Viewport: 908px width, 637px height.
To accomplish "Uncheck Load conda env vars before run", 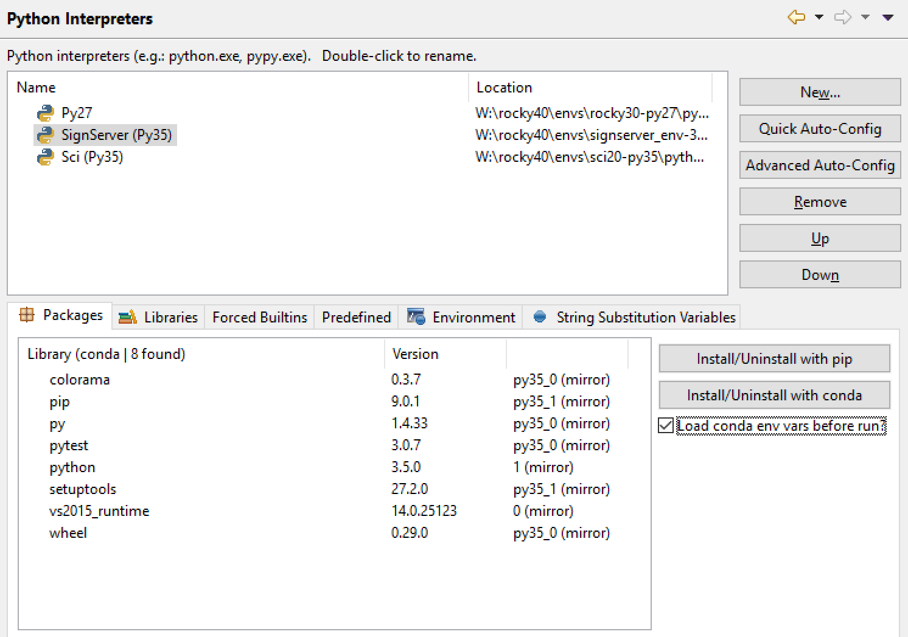I will 666,426.
